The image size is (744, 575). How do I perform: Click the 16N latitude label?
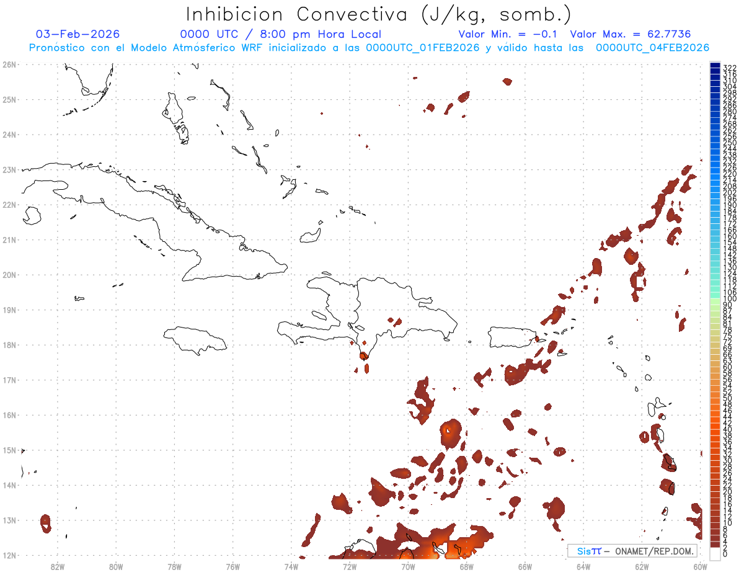(9, 415)
